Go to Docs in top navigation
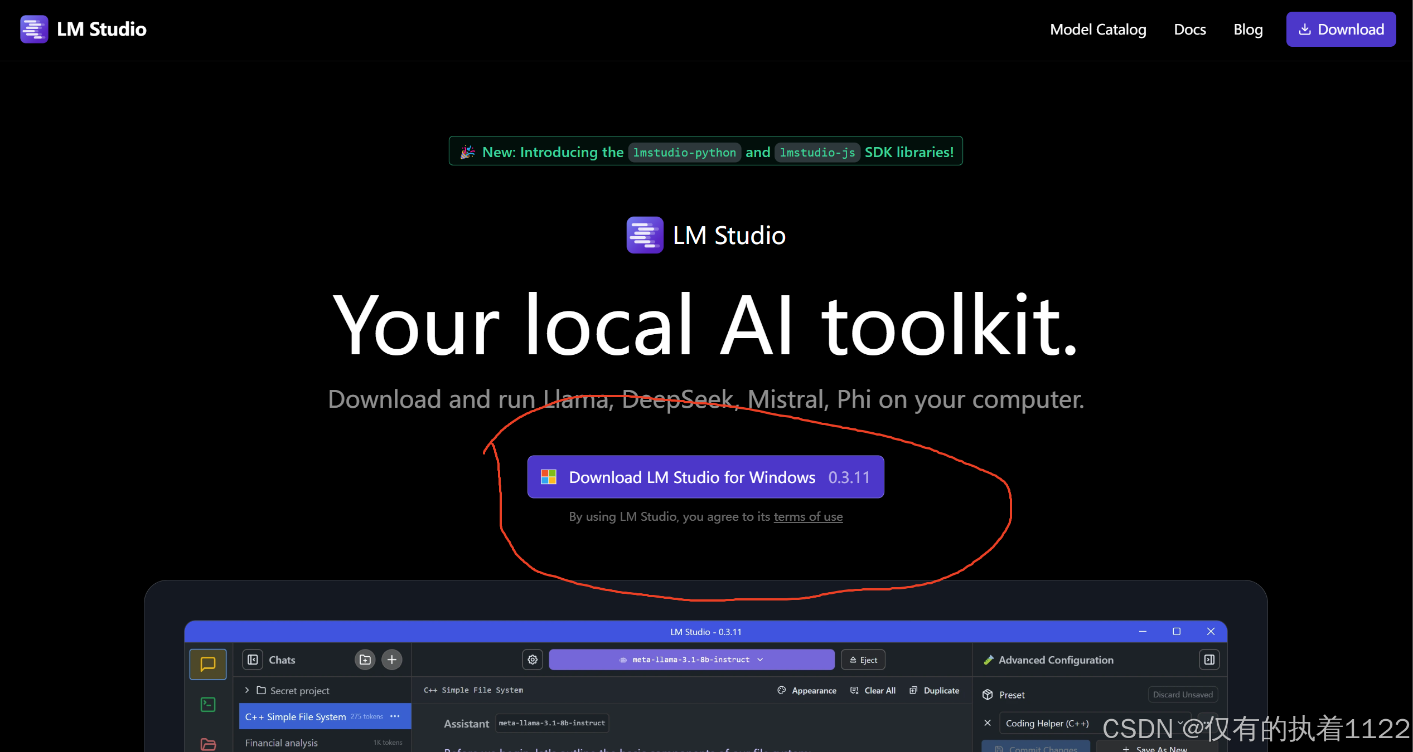 click(1189, 29)
